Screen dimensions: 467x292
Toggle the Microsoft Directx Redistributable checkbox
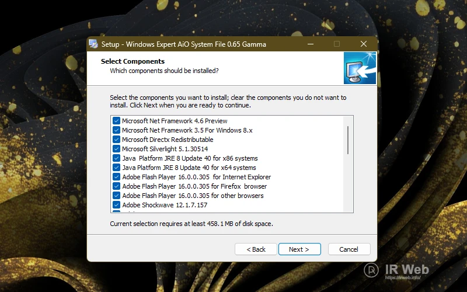pos(116,140)
